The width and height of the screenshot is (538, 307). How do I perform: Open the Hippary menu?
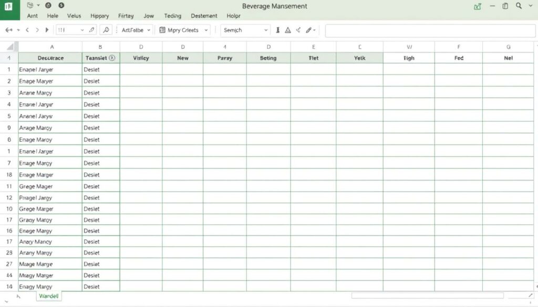tap(99, 16)
